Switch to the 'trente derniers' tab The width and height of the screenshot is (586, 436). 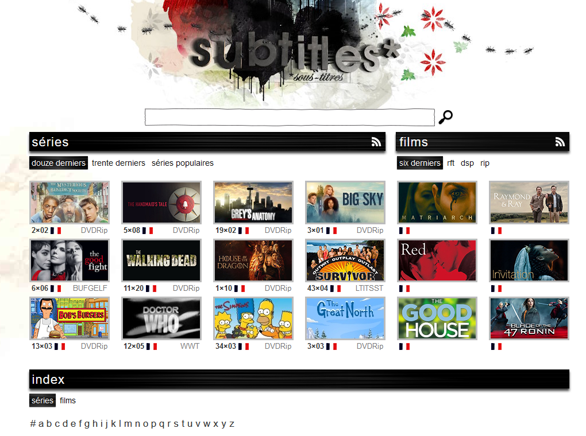pos(118,163)
